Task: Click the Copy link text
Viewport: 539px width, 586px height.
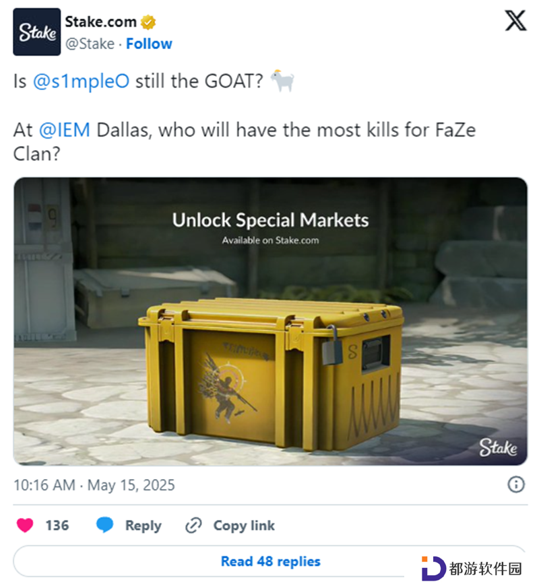Action: (244, 525)
